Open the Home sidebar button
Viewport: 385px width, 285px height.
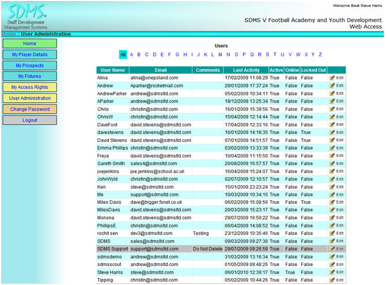coord(29,44)
